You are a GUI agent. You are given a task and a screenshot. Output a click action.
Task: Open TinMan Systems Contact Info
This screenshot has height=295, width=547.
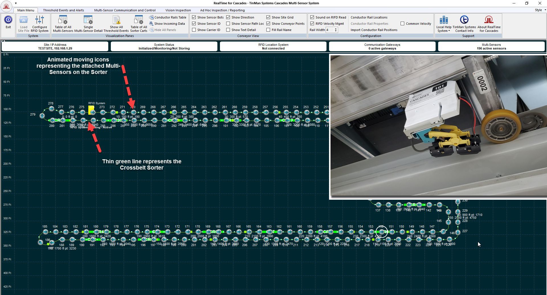[x=464, y=24]
